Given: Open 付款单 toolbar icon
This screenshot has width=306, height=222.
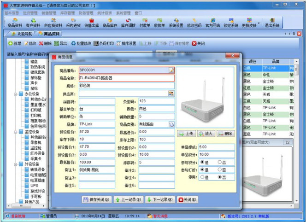Looking at the screenshot, I should 145,23.
